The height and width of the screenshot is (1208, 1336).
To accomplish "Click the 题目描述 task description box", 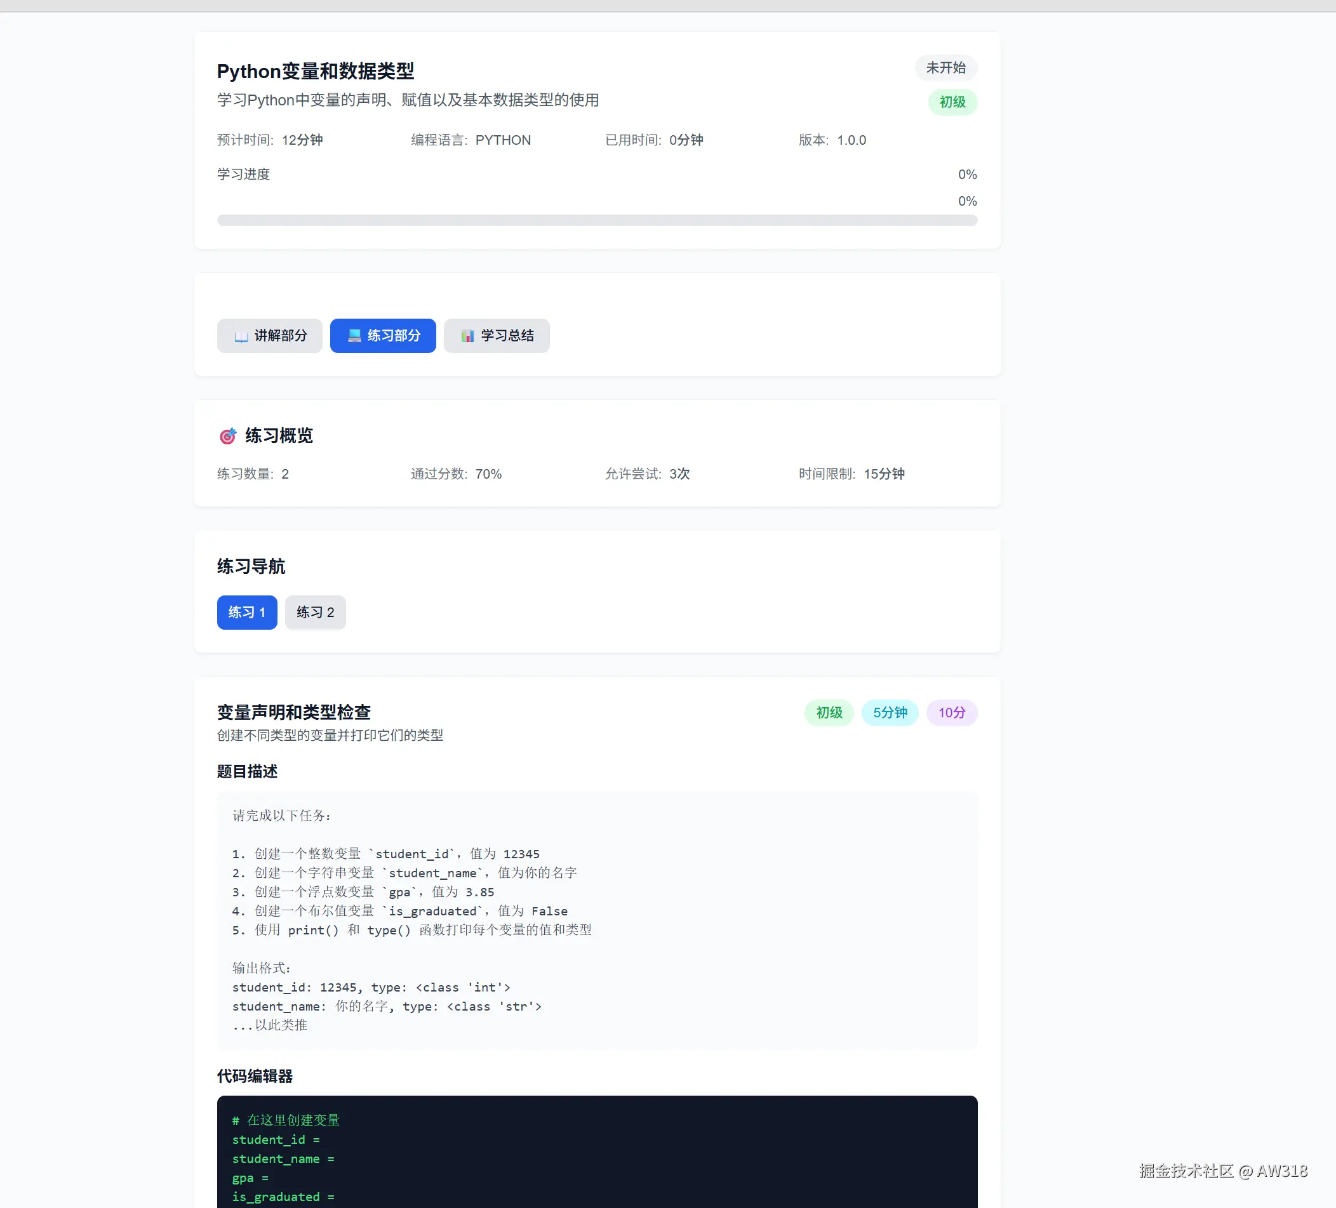I will pos(596,920).
